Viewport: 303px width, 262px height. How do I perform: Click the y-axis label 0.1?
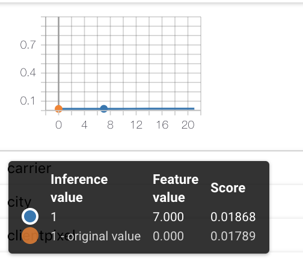tap(28, 101)
